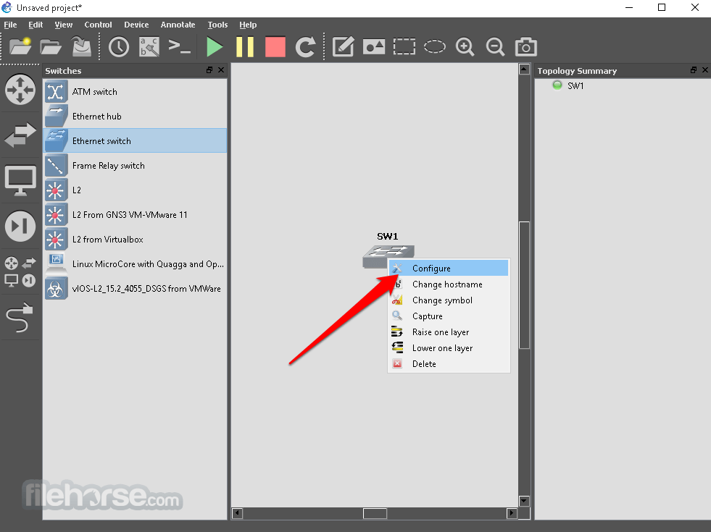The image size is (711, 532).
Task: Close the Topology Summary panel
Action: 705,70
